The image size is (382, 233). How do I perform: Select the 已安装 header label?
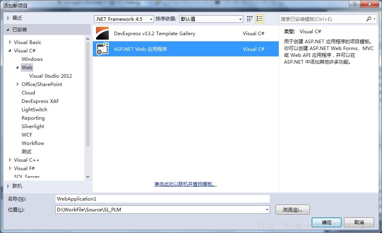click(x=20, y=30)
